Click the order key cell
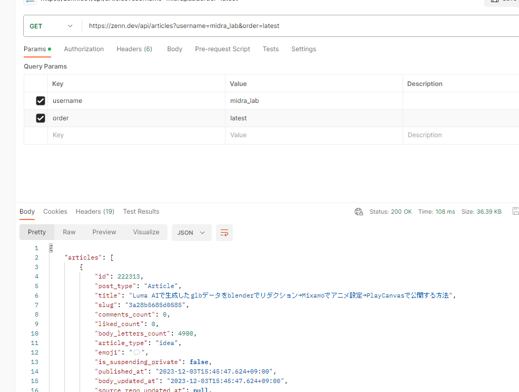This screenshot has height=392, width=519. tap(136, 118)
